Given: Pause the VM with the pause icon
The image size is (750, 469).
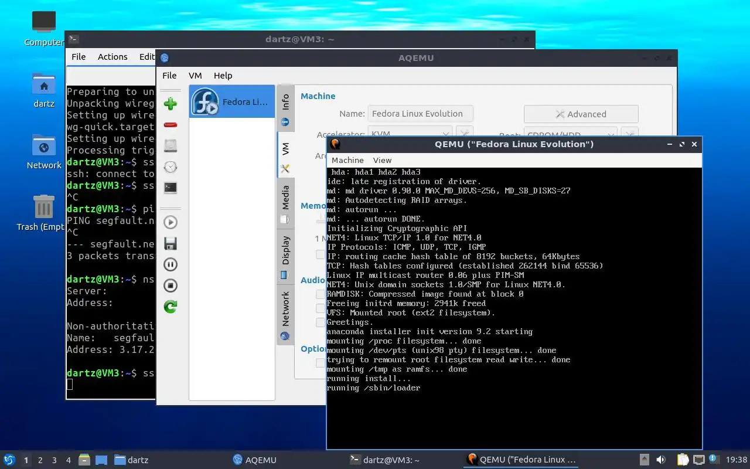Looking at the screenshot, I should (171, 264).
